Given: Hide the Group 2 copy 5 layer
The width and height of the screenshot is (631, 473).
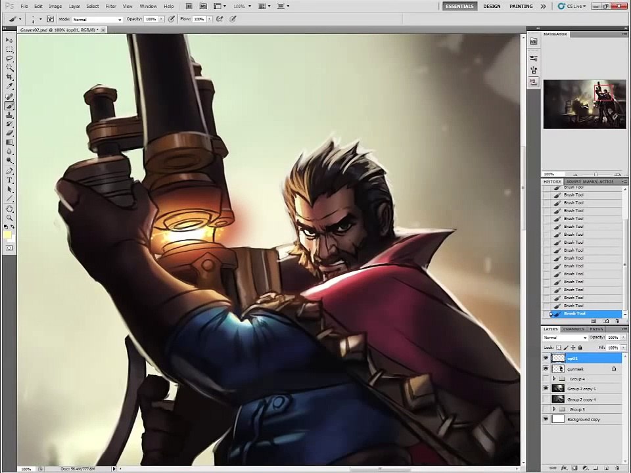Looking at the screenshot, I should tap(546, 388).
